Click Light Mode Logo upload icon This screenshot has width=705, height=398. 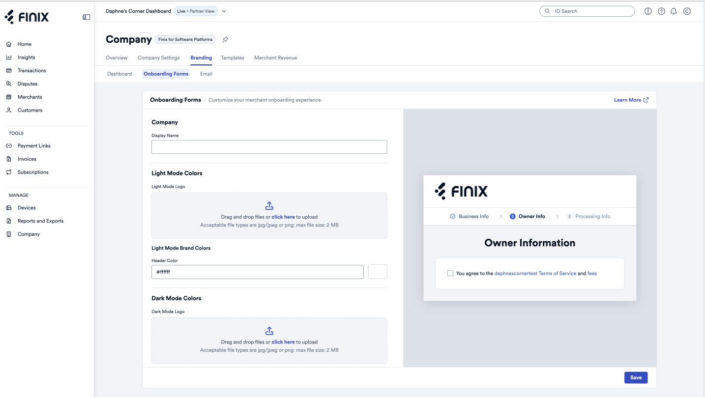pos(269,206)
